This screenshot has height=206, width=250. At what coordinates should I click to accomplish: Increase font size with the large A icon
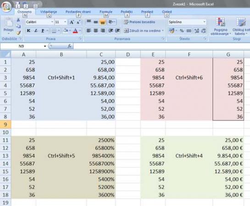click(72, 22)
